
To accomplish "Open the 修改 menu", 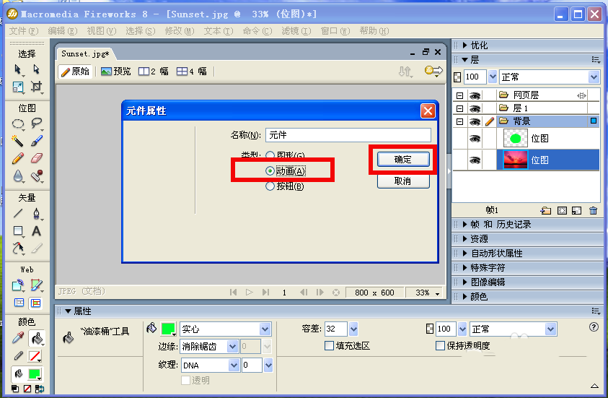I will [x=179, y=31].
